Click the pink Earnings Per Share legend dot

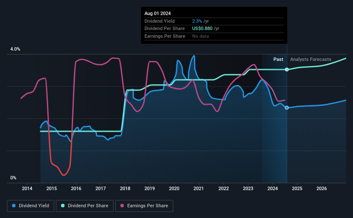click(122, 206)
